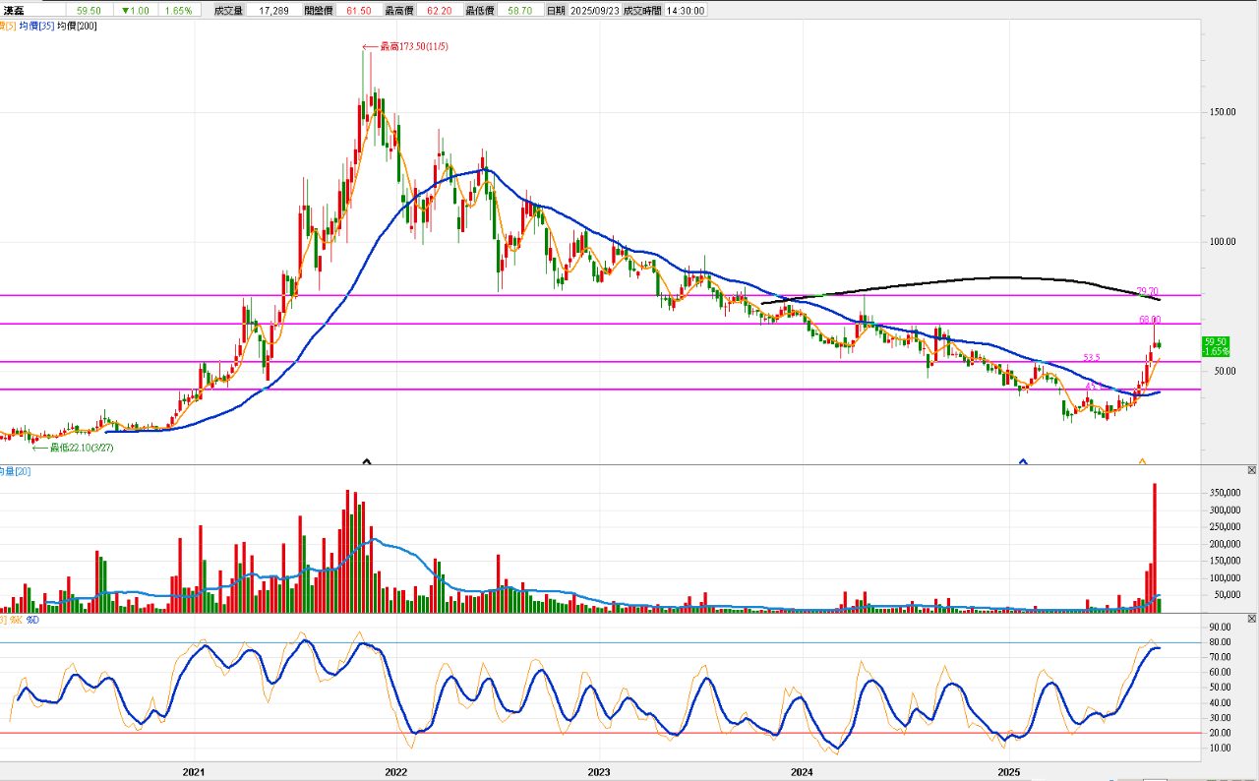Click the 成交時間 trade time label
Viewport: 1259px width, 781px height.
[x=643, y=10]
